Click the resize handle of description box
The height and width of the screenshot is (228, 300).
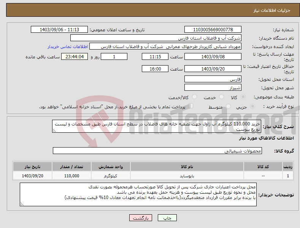click(x=54, y=130)
